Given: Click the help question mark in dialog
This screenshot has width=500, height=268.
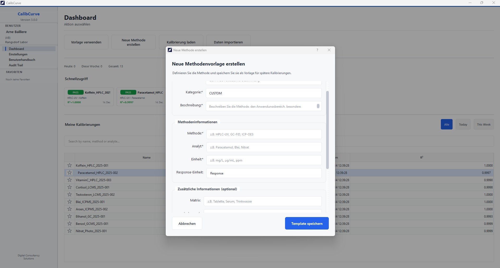Looking at the screenshot, I should point(317,50).
